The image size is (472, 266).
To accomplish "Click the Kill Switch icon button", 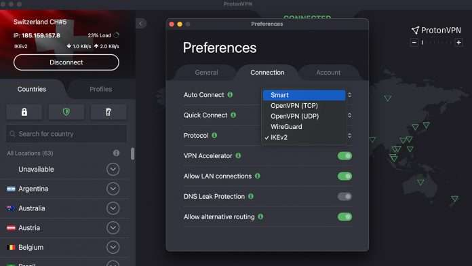I will (109, 112).
